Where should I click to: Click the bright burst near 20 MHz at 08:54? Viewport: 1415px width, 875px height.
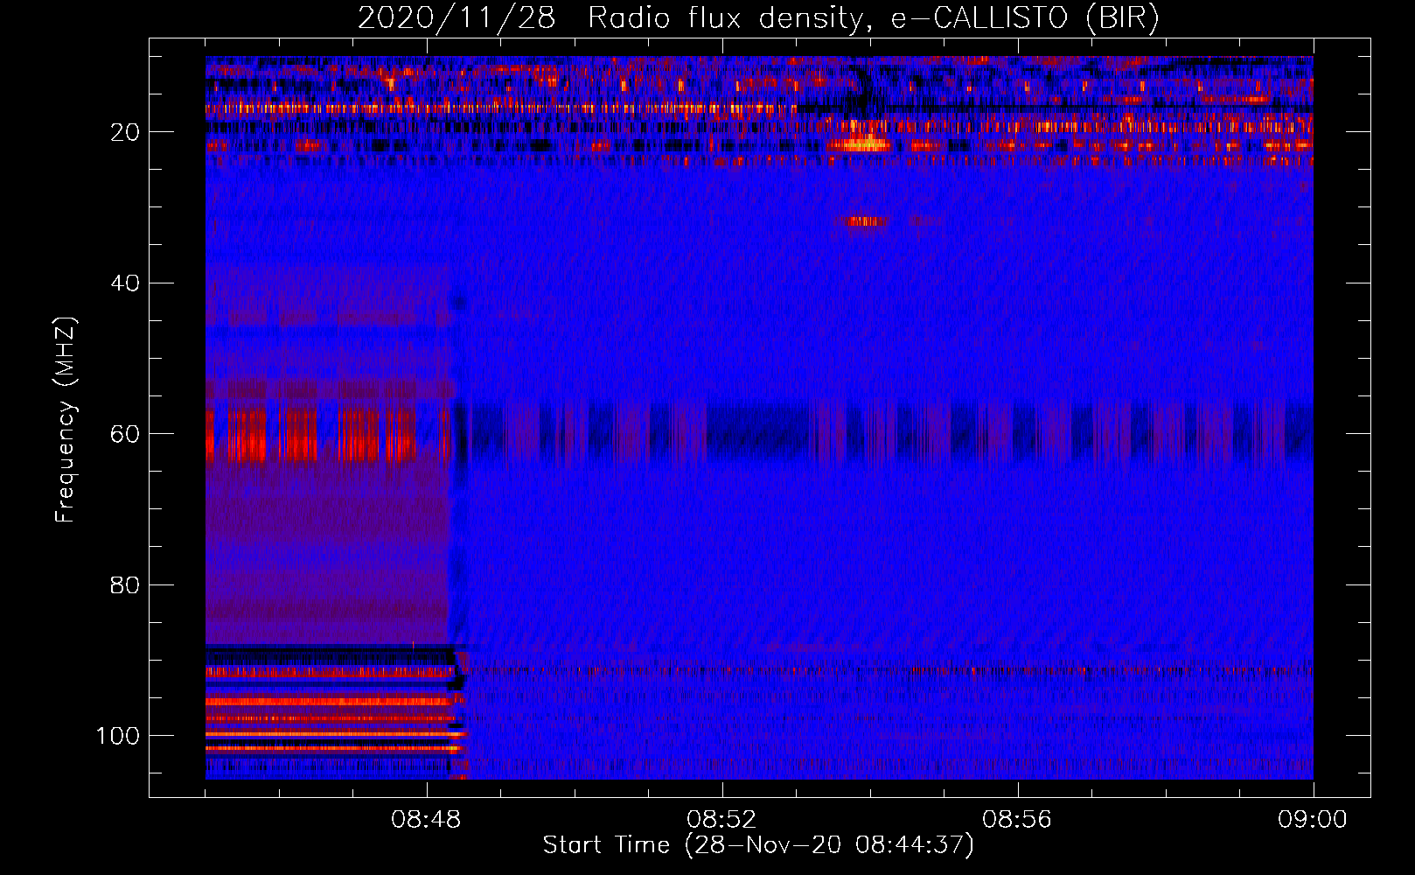[861, 142]
